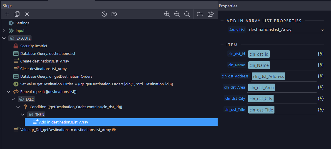Open dynamic data picker for cln_dst_Title

pyautogui.click(x=321, y=109)
